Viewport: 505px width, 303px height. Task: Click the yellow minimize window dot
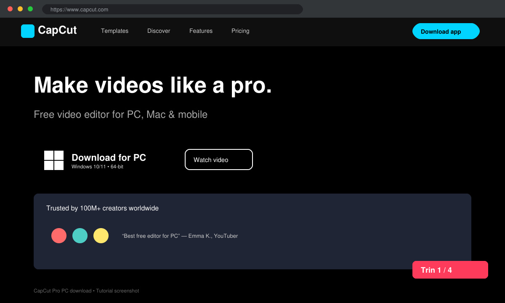click(20, 9)
